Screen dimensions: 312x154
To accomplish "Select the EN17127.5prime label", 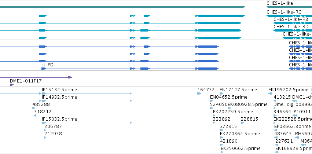I will click(238, 90).
